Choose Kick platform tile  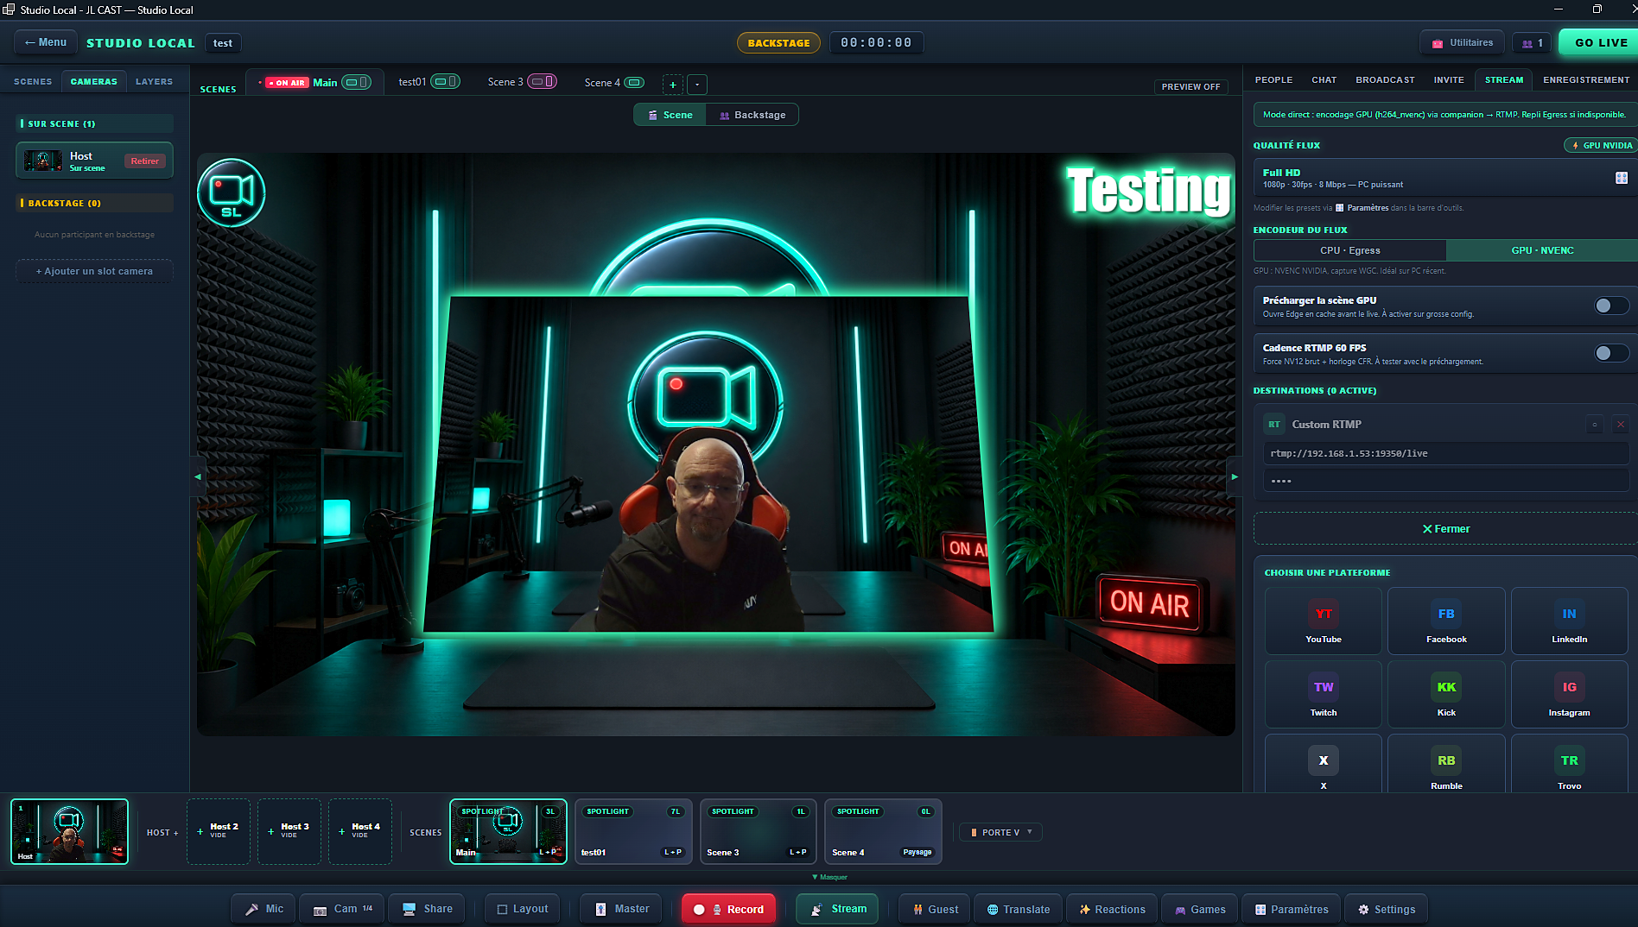tap(1446, 695)
